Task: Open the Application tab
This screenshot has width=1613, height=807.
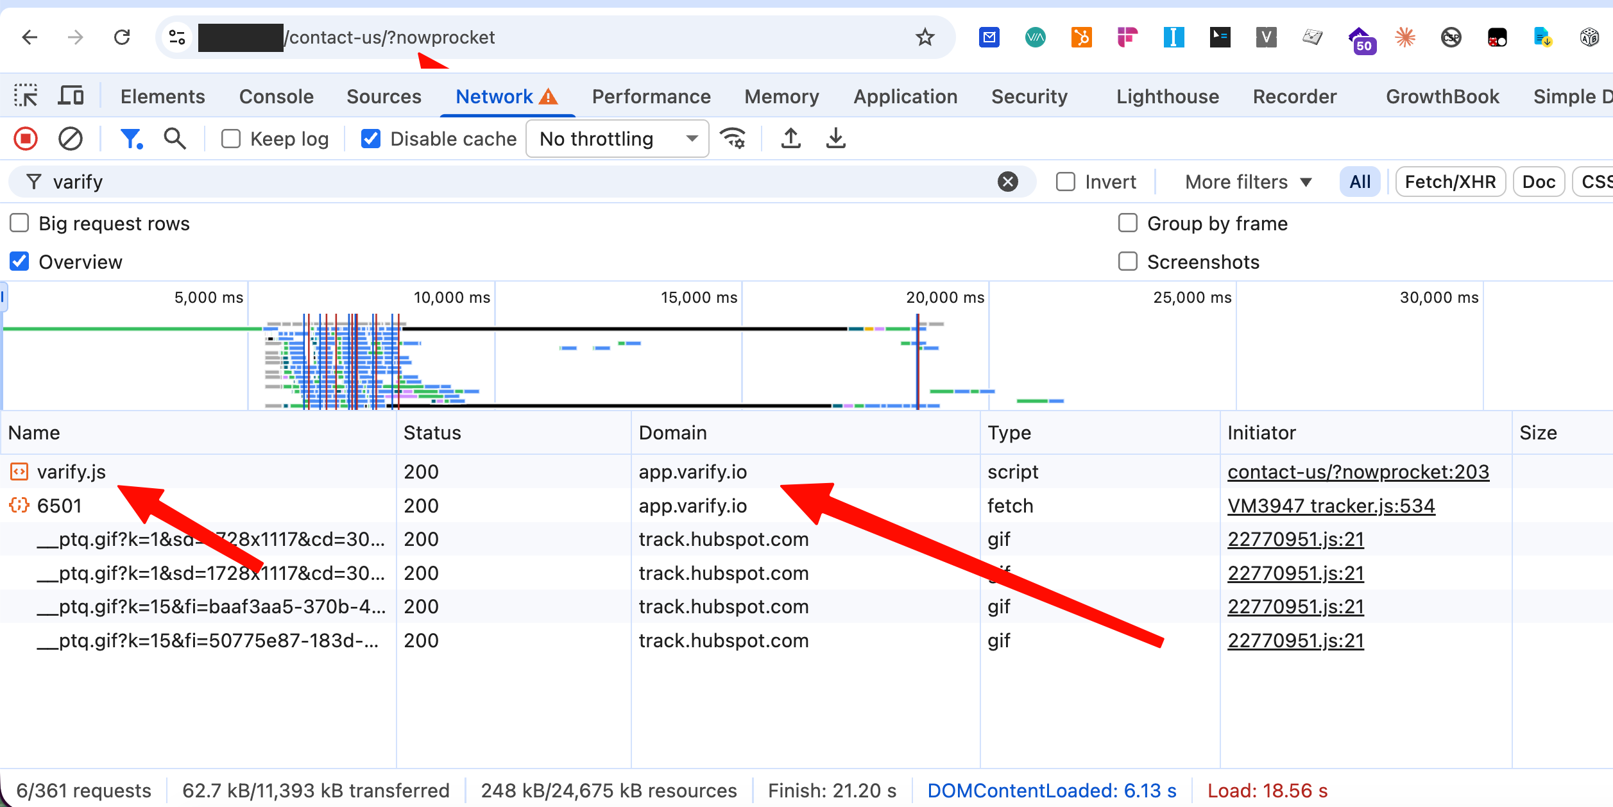Action: coord(905,96)
